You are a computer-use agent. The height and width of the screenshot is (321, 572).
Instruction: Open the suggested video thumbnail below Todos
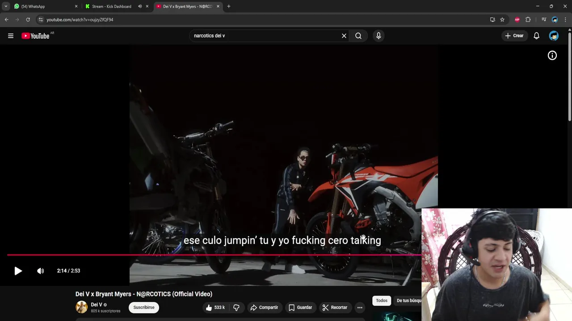tap(397, 316)
